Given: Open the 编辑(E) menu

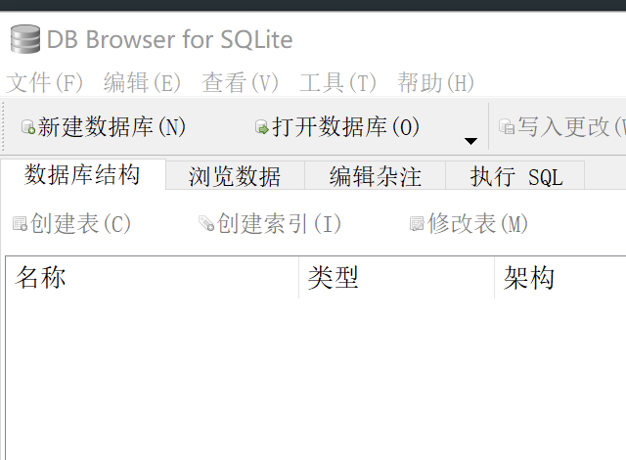Looking at the screenshot, I should pos(143,83).
